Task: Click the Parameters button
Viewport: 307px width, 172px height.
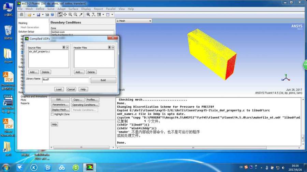Action: (x=60, y=105)
